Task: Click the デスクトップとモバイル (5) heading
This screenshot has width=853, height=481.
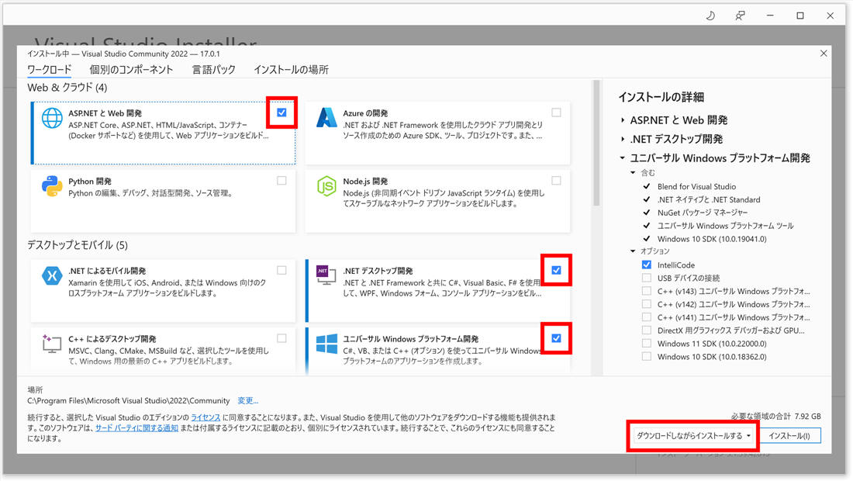Action: tap(78, 245)
